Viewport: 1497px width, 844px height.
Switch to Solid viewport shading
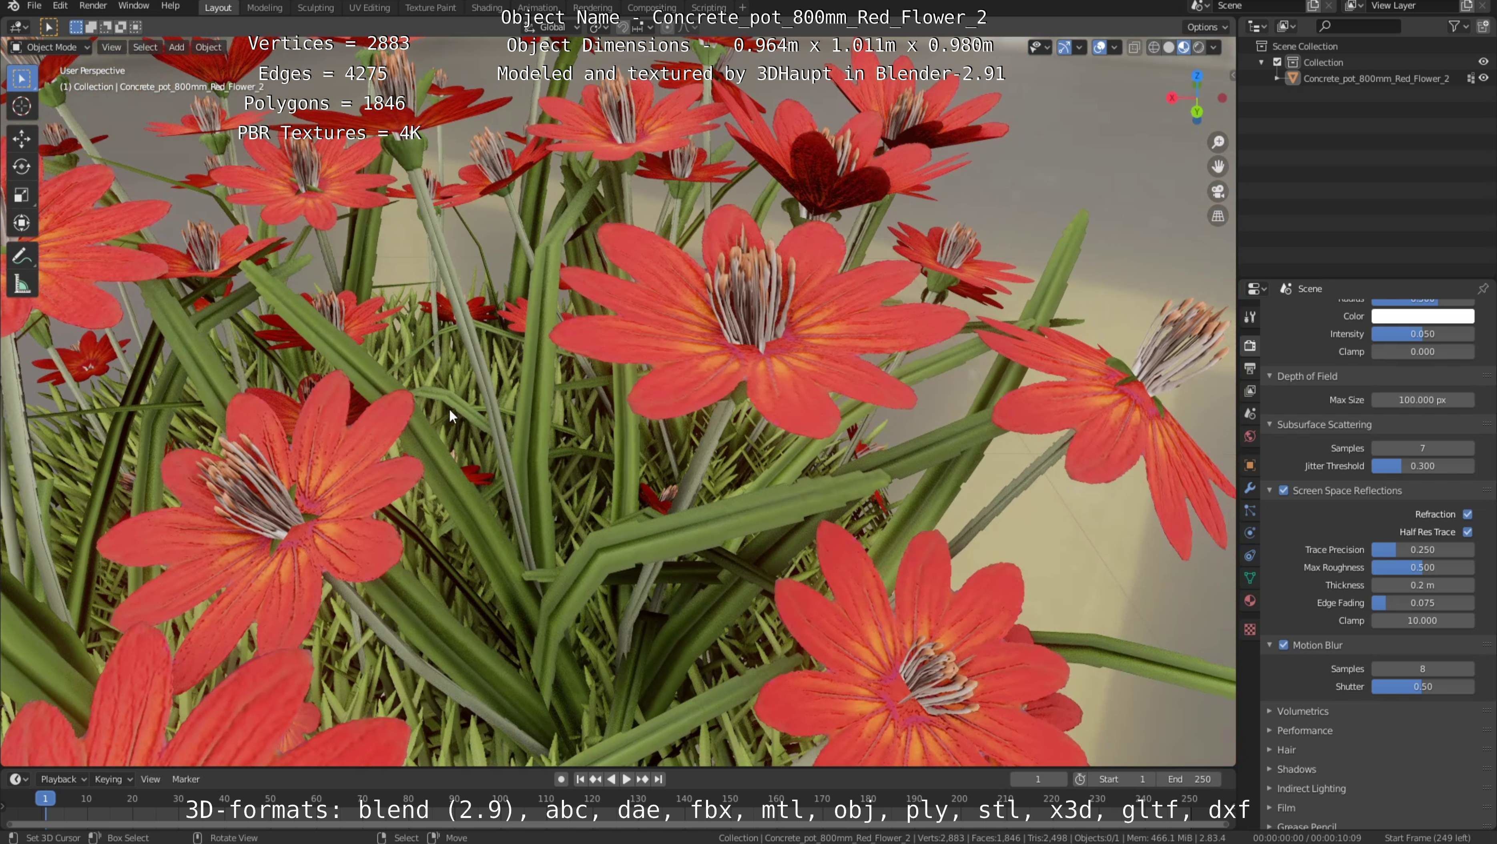[1169, 48]
